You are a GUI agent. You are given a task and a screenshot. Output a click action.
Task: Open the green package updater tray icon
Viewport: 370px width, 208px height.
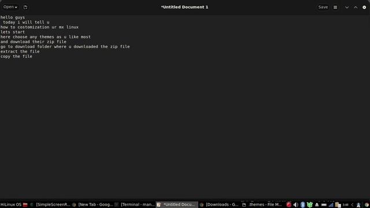coord(310,205)
